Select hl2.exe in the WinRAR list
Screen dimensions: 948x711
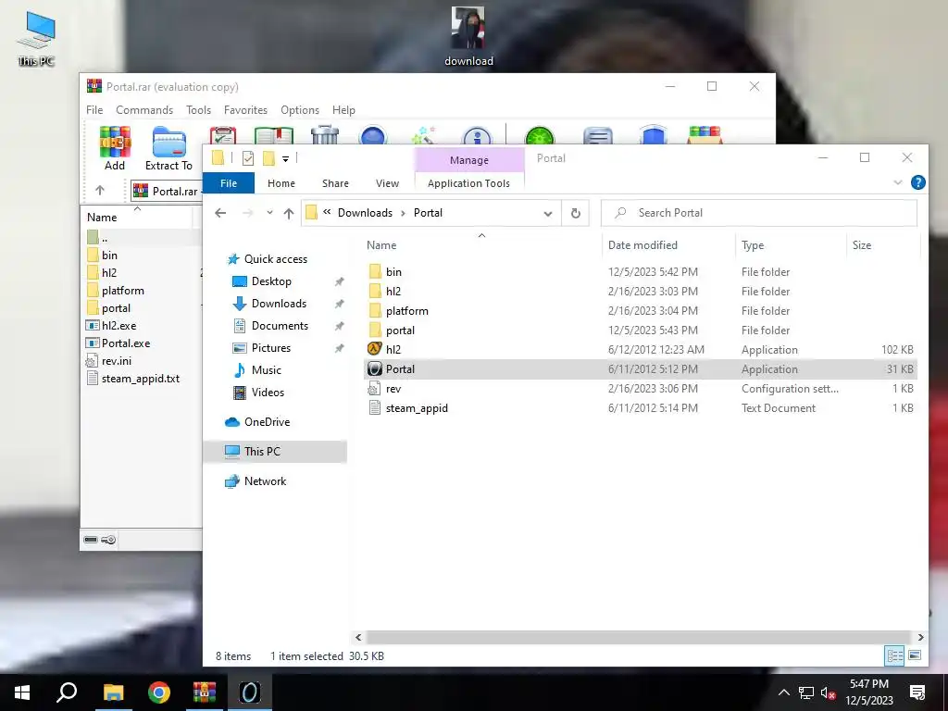pos(112,325)
